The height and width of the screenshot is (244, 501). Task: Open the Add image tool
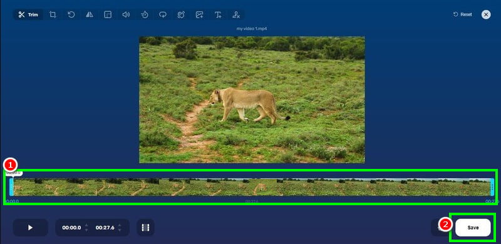click(200, 14)
